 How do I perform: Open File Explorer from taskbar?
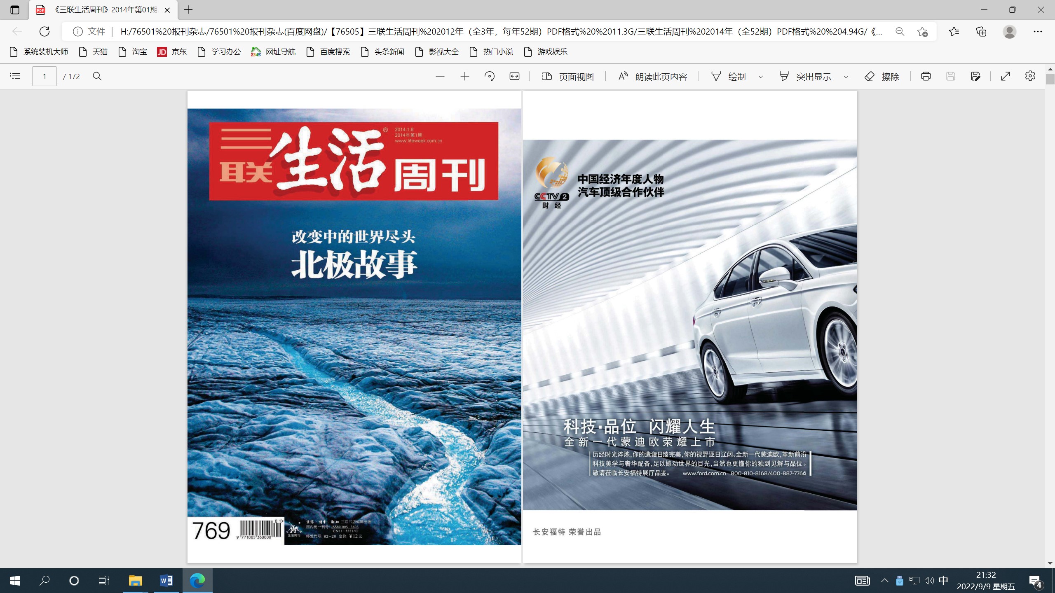[135, 581]
